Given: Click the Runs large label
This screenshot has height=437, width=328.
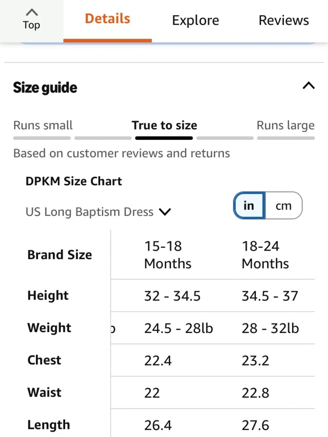Looking at the screenshot, I should point(285,125).
